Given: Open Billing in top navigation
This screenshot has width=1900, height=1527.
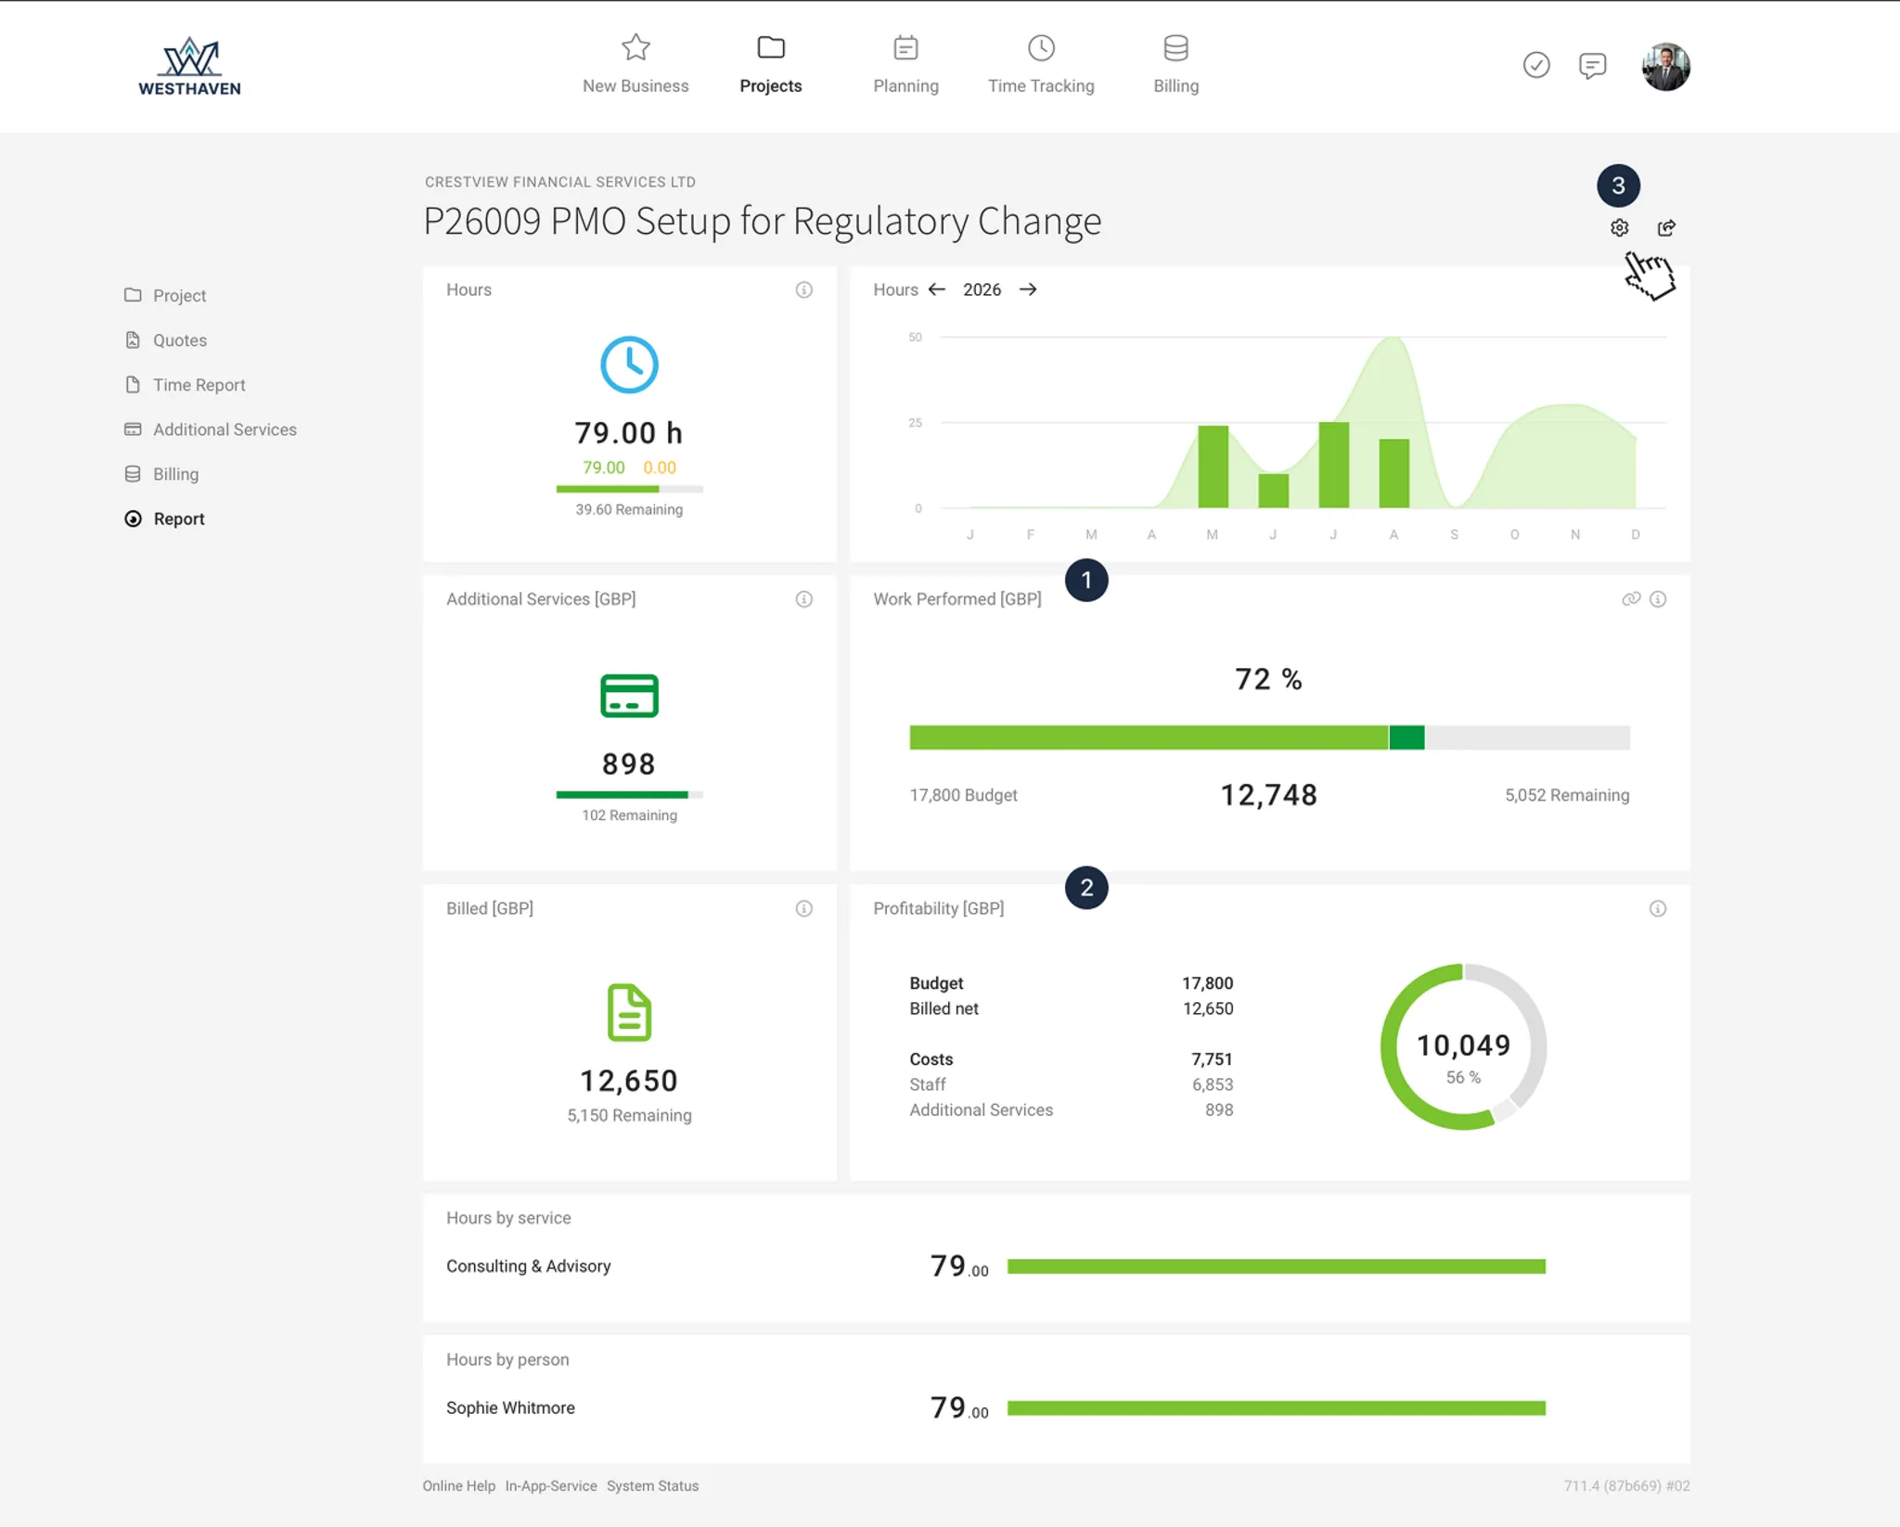Looking at the screenshot, I should pyautogui.click(x=1175, y=64).
